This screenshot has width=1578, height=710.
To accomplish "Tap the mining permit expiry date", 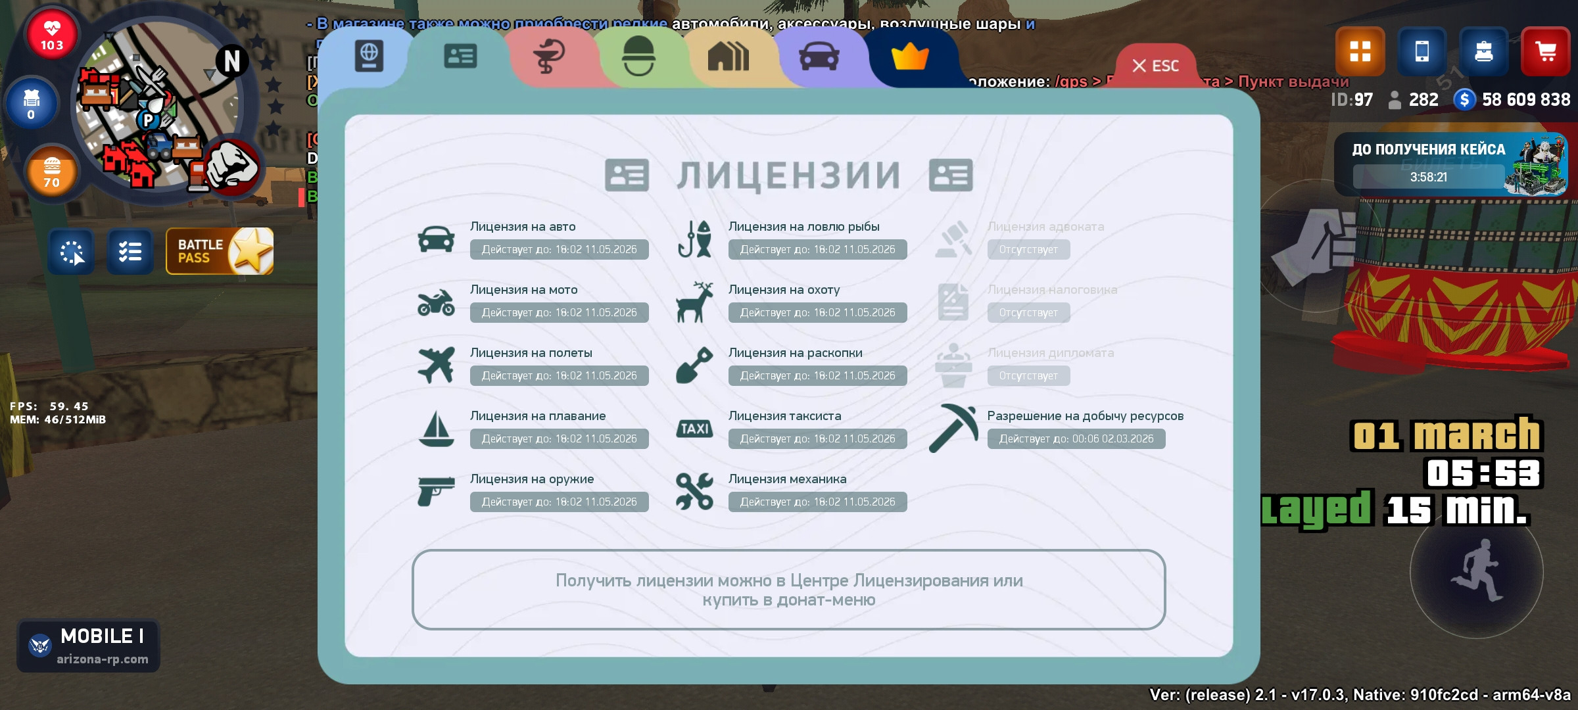I will pyautogui.click(x=1076, y=438).
